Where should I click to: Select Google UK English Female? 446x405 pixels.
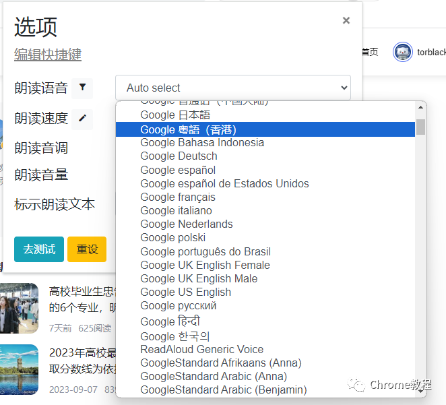[265, 265]
